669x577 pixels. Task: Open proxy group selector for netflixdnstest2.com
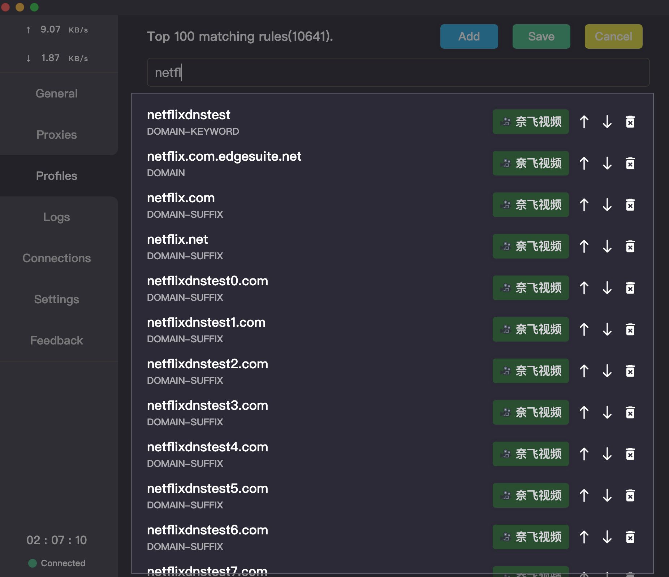(531, 371)
